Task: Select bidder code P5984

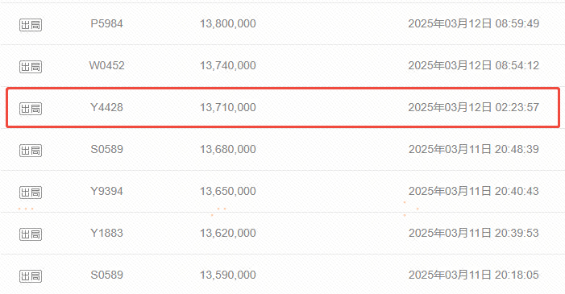Action: pyautogui.click(x=106, y=24)
